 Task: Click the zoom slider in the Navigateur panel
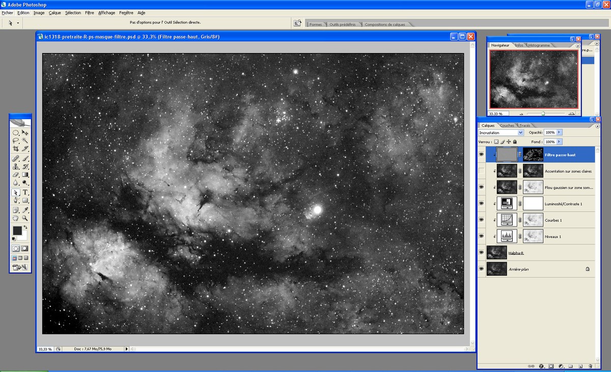tap(542, 113)
